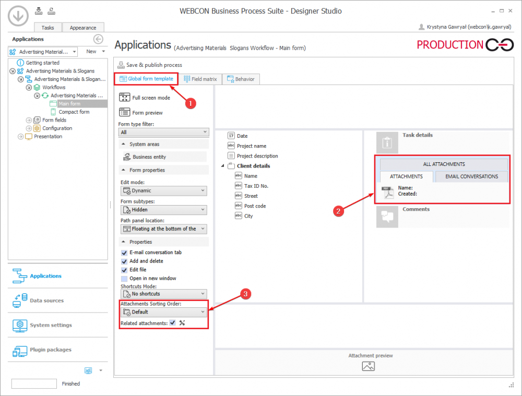Image resolution: width=522 pixels, height=396 pixels.
Task: Select Configuration node in the tree
Action: [x=57, y=128]
